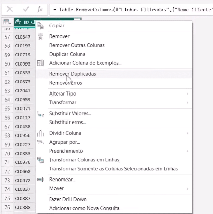Click cell CL0438
This screenshot has height=214, width=213.
tap(23, 127)
